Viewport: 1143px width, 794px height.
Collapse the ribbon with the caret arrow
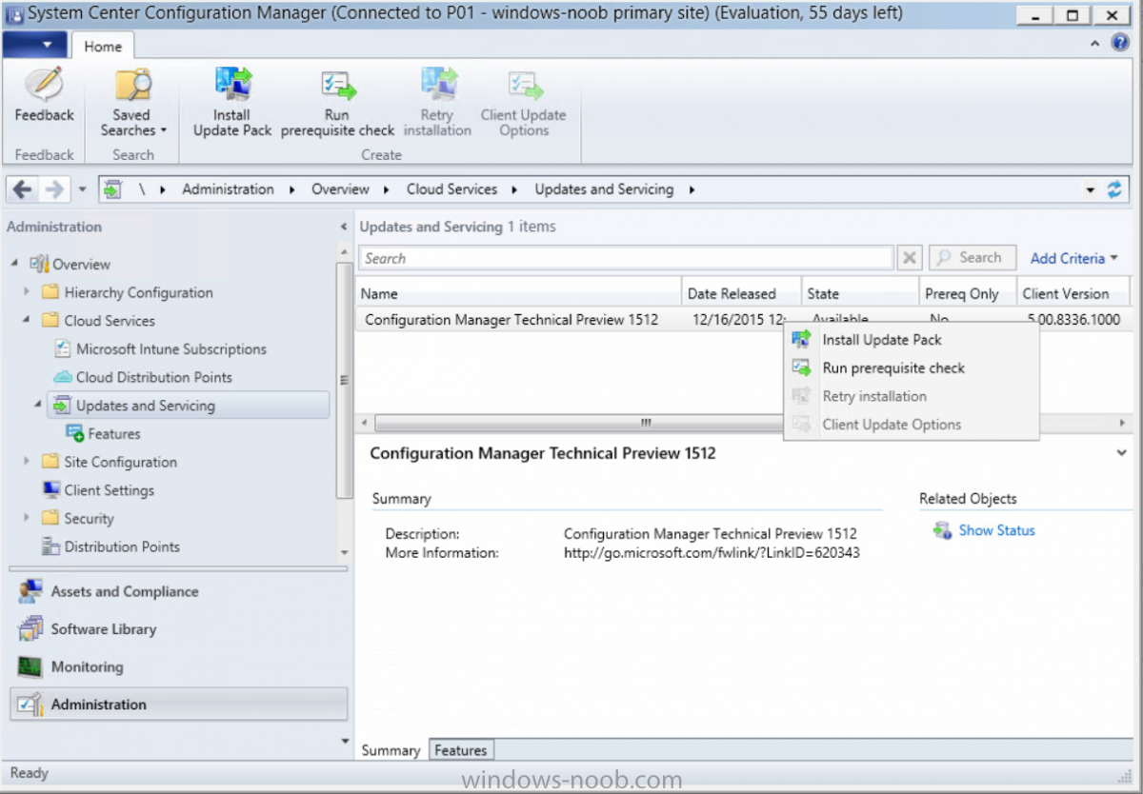tap(1094, 44)
